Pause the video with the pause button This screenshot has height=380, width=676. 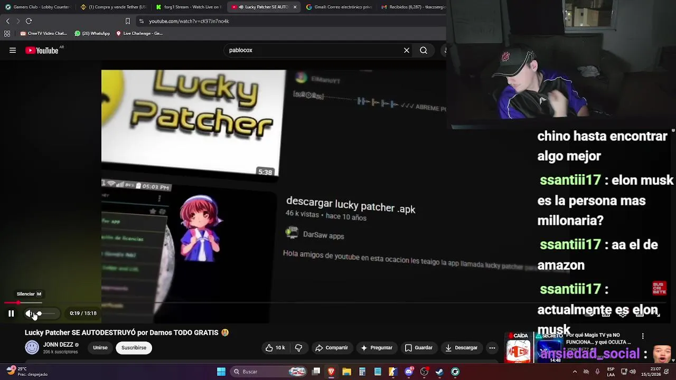point(11,313)
